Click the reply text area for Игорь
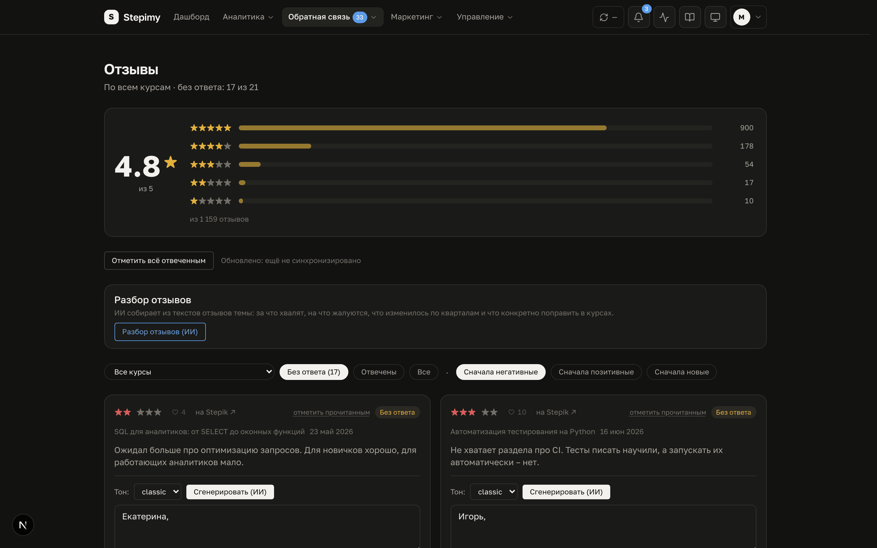 [603, 526]
